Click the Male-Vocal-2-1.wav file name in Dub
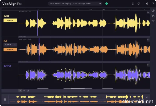Viewport: 156px width, 106px height. tap(25, 39)
